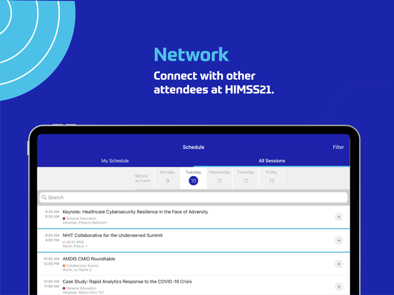Select Tuesday 10 in date strip
394x295 pixels.
194,178
